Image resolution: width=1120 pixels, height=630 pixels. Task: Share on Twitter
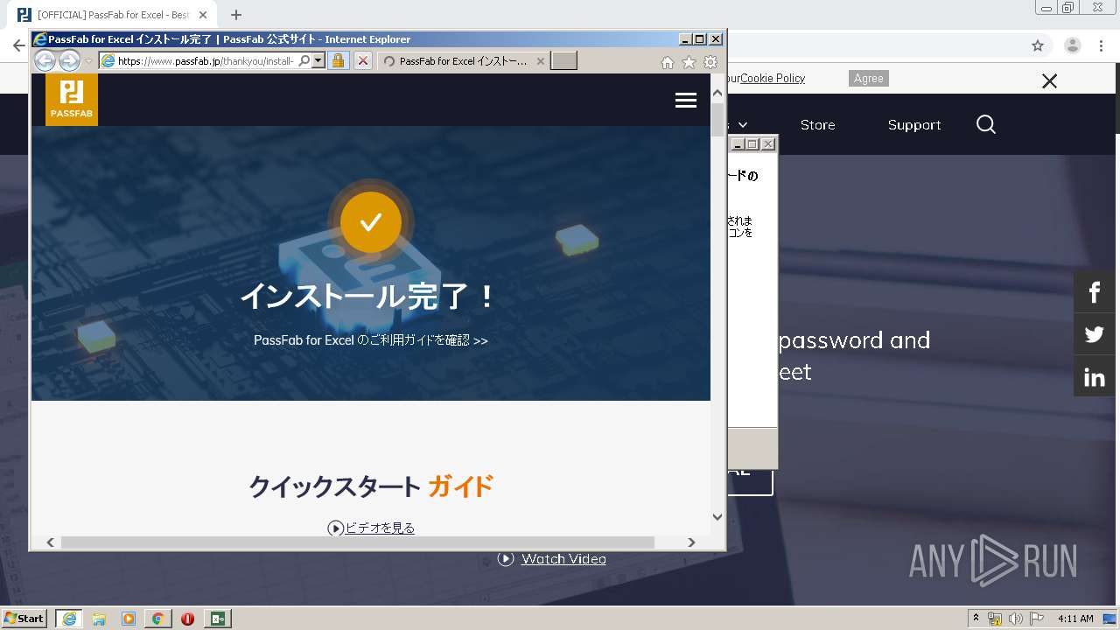(1095, 335)
